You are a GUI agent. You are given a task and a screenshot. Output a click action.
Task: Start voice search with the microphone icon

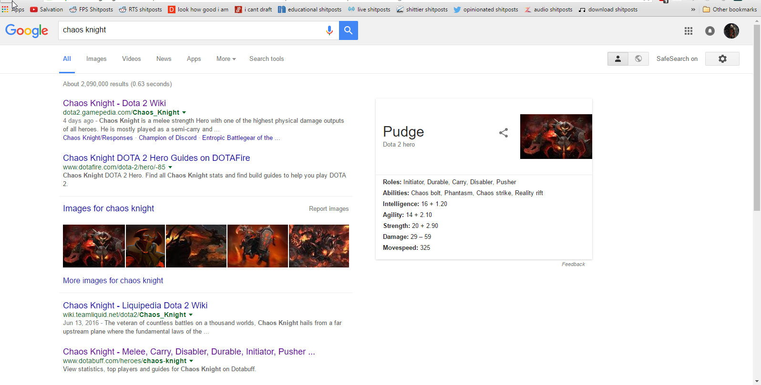pos(329,30)
